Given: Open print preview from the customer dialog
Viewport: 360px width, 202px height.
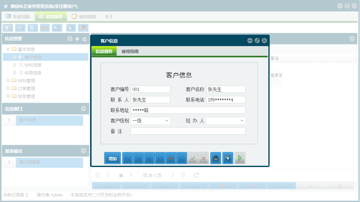Looking at the screenshot, I should (228, 158).
